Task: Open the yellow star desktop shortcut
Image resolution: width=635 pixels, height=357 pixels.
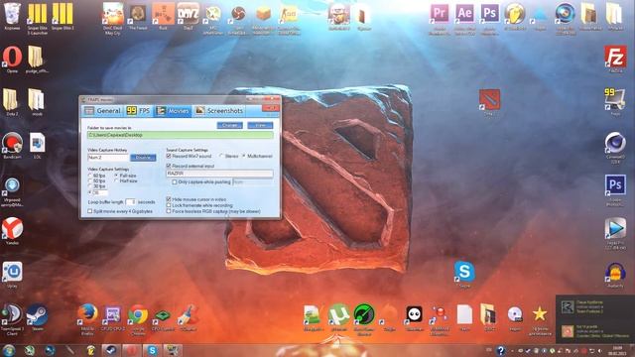Action: pos(540,319)
